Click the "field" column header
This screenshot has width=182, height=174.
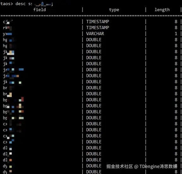[x=39, y=9]
